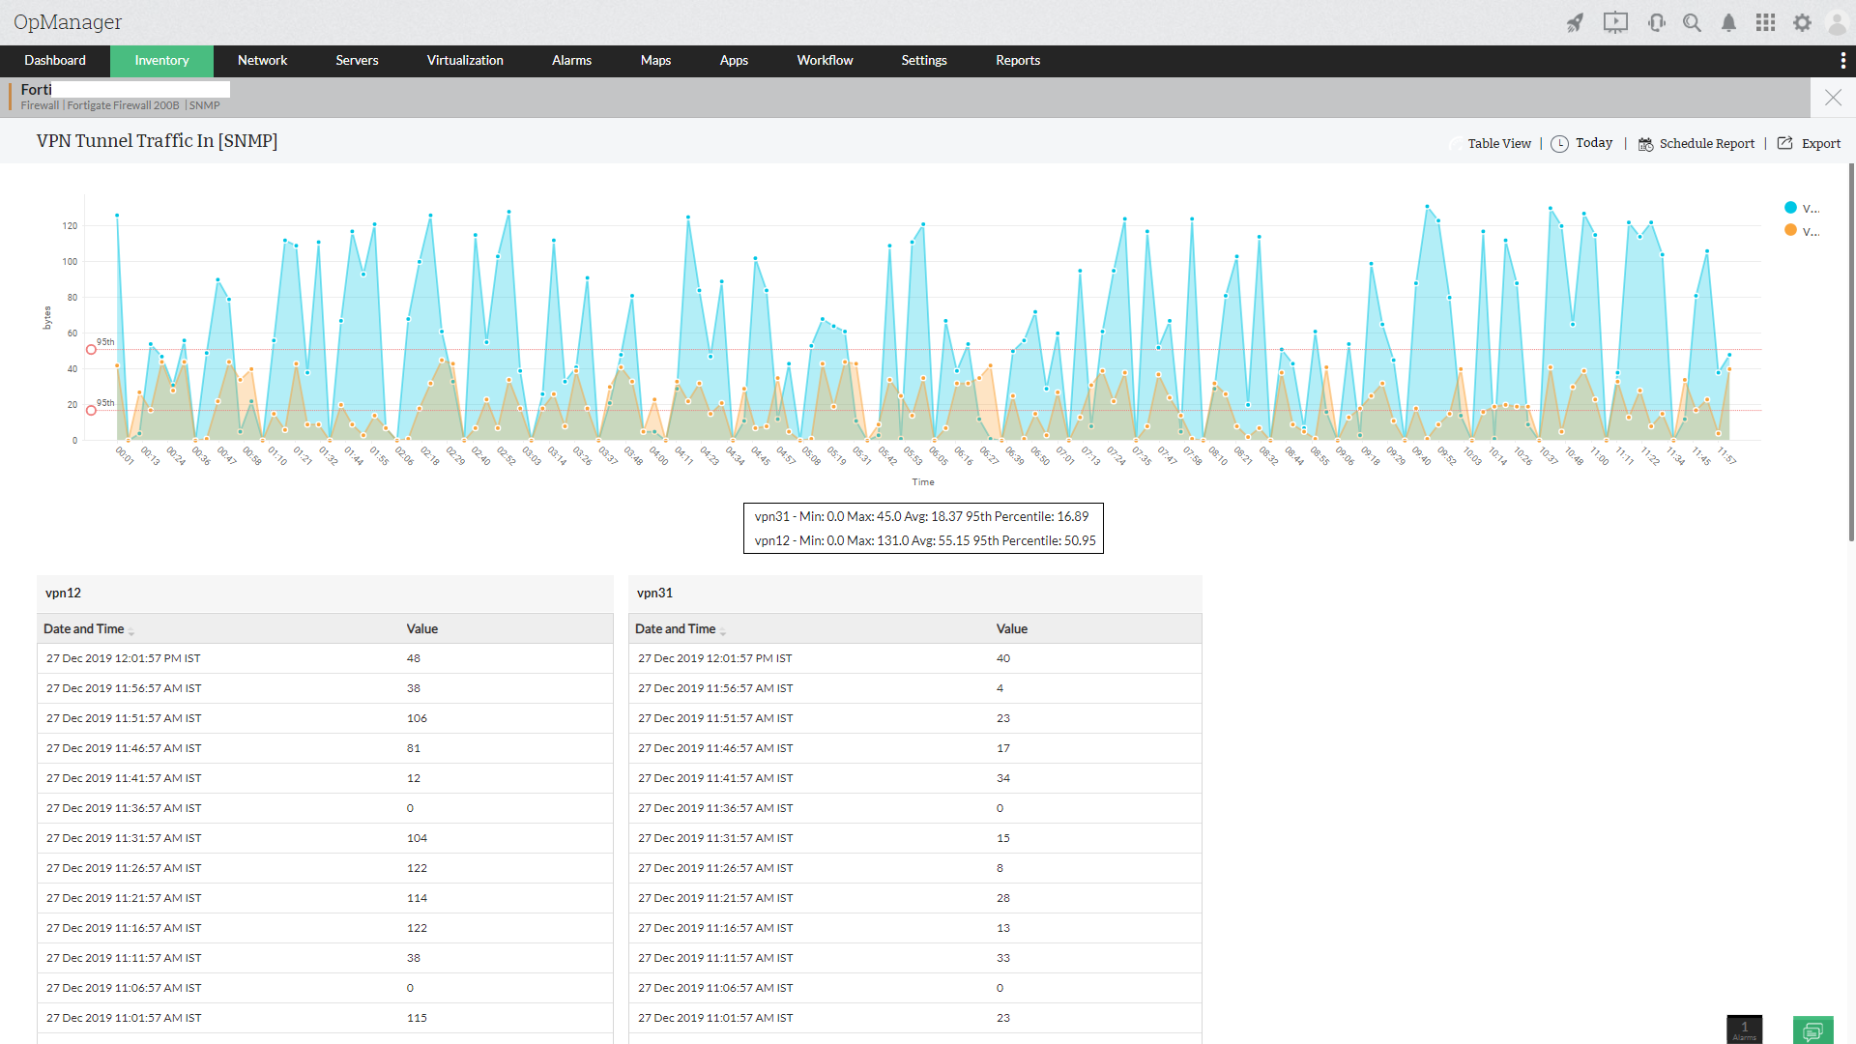1856x1044 pixels.
Task: Click the support headset icon
Action: tap(1657, 22)
